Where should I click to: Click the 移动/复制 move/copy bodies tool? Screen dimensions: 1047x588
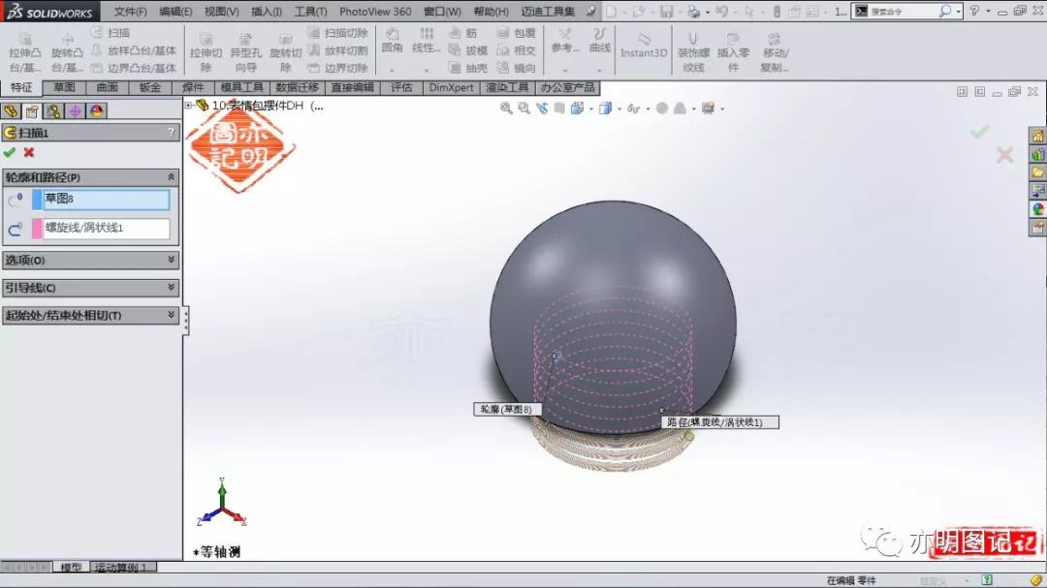point(774,52)
